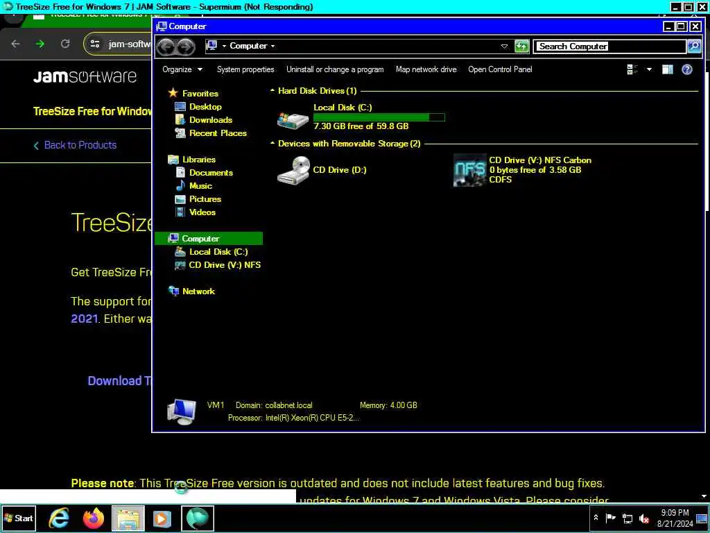The height and width of the screenshot is (533, 710).
Task: Open the view options dropdown arrow
Action: [x=649, y=69]
